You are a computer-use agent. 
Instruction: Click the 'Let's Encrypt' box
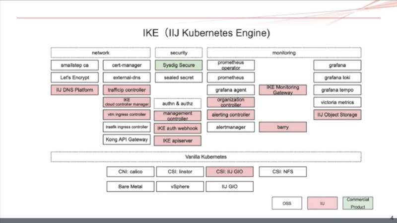coord(75,77)
